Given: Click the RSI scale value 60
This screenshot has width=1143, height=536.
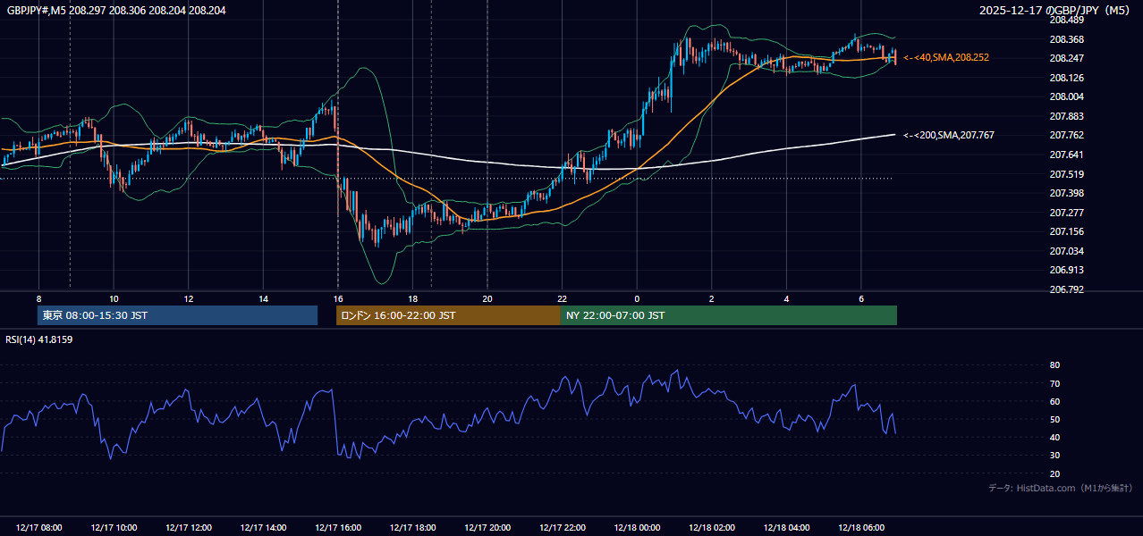Looking at the screenshot, I should click(1054, 401).
